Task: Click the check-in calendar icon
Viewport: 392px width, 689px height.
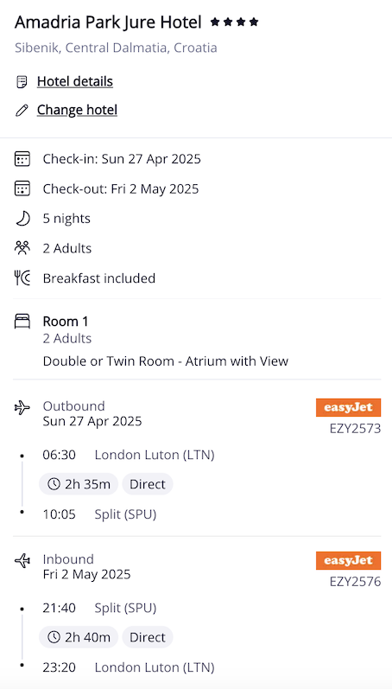Action: tap(22, 158)
